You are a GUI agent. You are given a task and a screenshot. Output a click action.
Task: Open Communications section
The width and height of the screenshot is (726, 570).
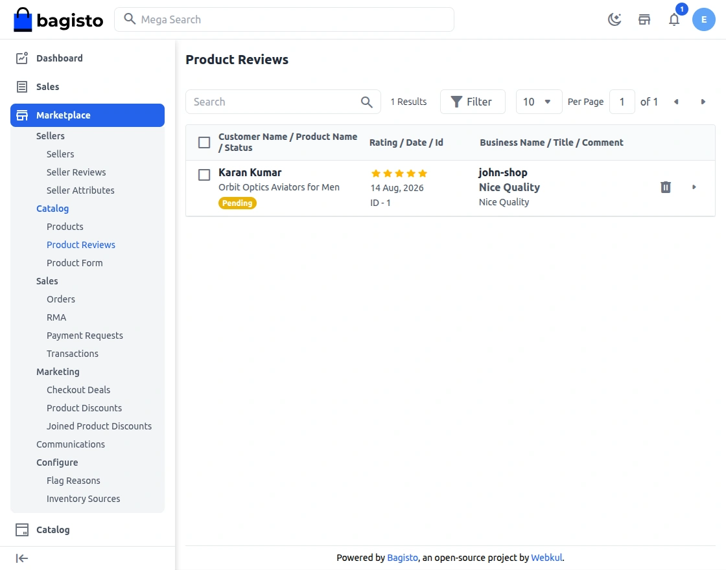(x=71, y=444)
